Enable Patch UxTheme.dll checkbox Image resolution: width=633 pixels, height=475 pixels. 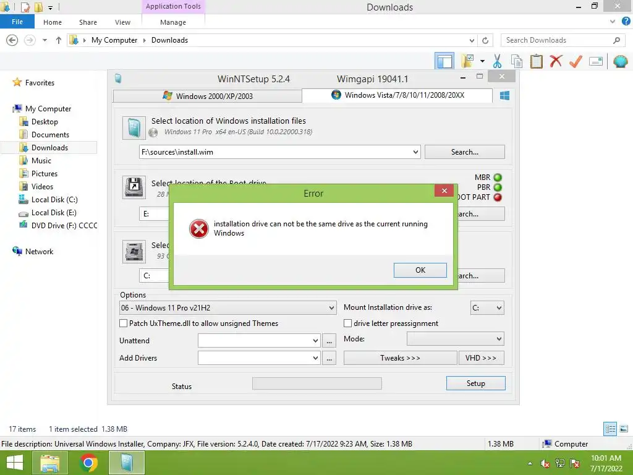point(124,323)
